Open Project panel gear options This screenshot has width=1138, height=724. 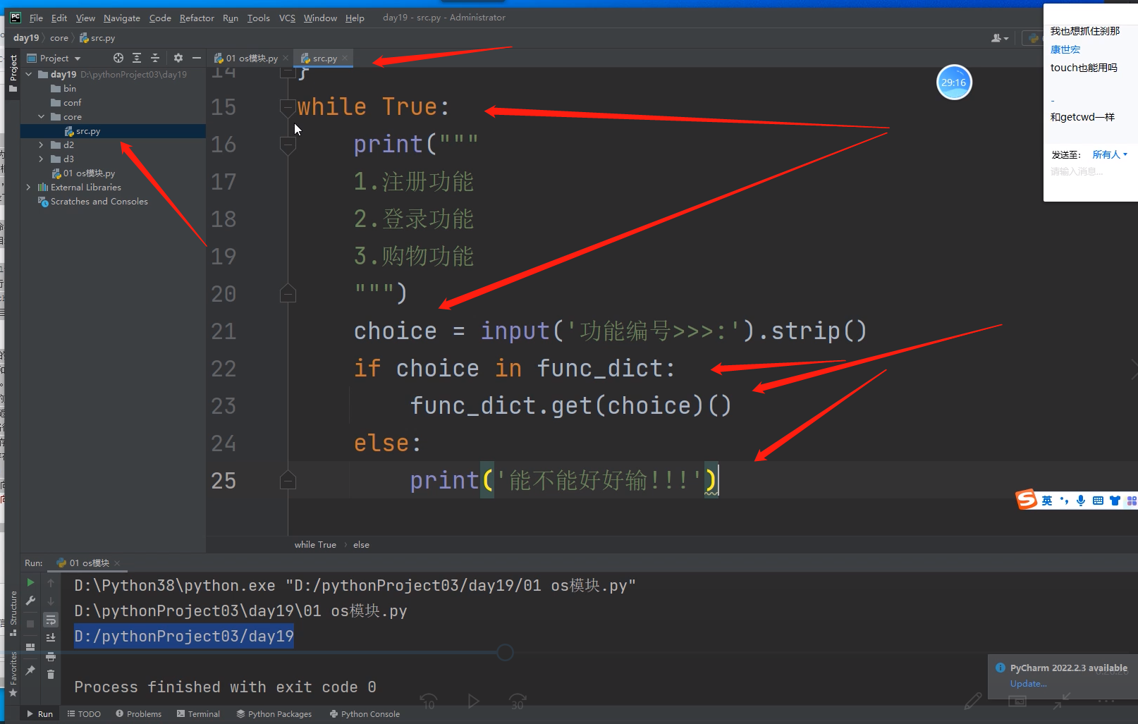coord(178,58)
